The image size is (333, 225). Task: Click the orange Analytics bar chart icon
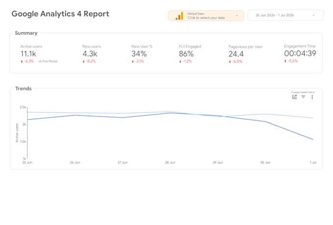click(179, 16)
